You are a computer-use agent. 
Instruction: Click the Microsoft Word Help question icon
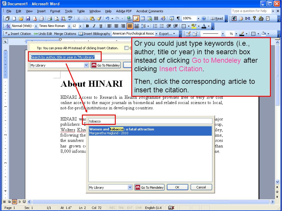(204, 18)
